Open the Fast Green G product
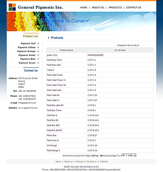The width and height of the screenshot is (163, 172). (x=53, y=140)
